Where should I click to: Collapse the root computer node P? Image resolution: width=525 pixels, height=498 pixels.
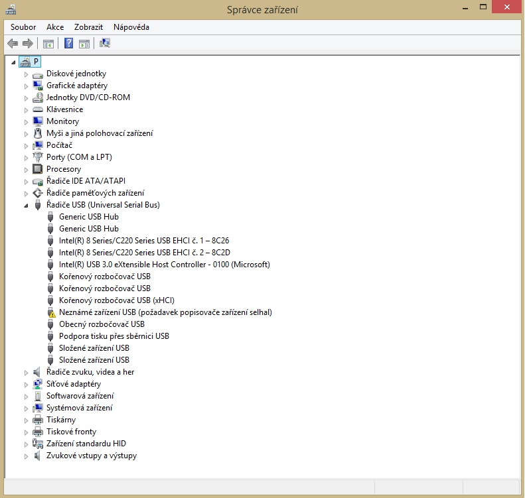(13, 62)
